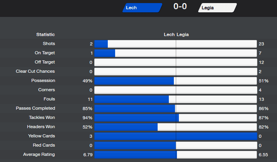Click the On Target row label
Viewport: 277px width, 162px height.
(45, 53)
